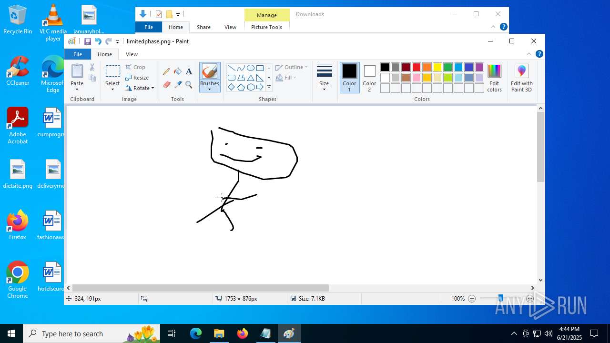
Task: Select Color 1 foreground box
Action: (x=349, y=78)
